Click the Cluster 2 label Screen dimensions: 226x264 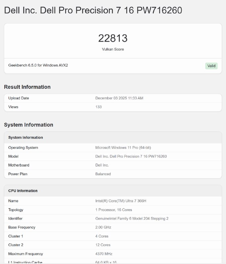(16, 245)
